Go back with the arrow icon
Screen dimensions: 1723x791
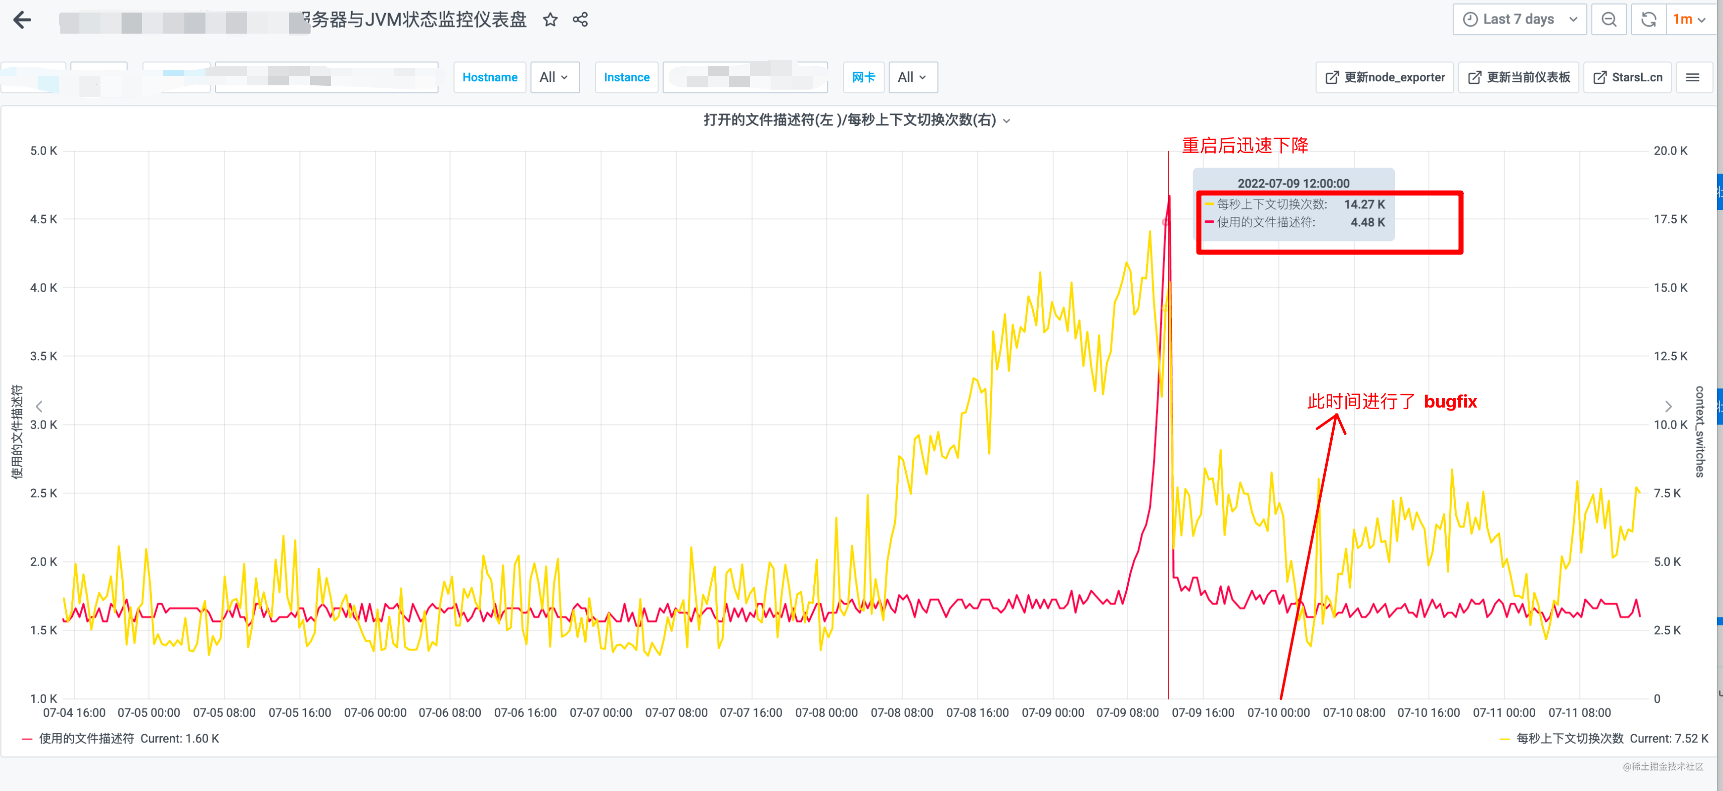[x=22, y=20]
